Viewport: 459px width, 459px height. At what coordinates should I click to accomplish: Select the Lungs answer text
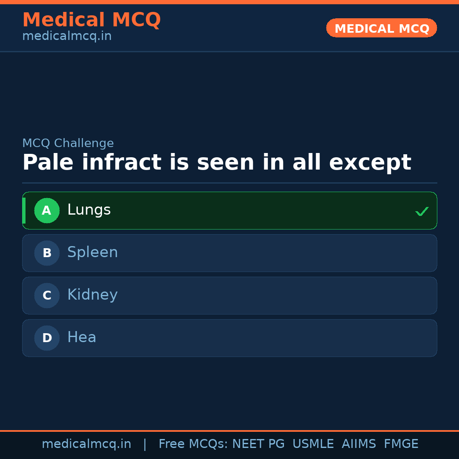[89, 210]
